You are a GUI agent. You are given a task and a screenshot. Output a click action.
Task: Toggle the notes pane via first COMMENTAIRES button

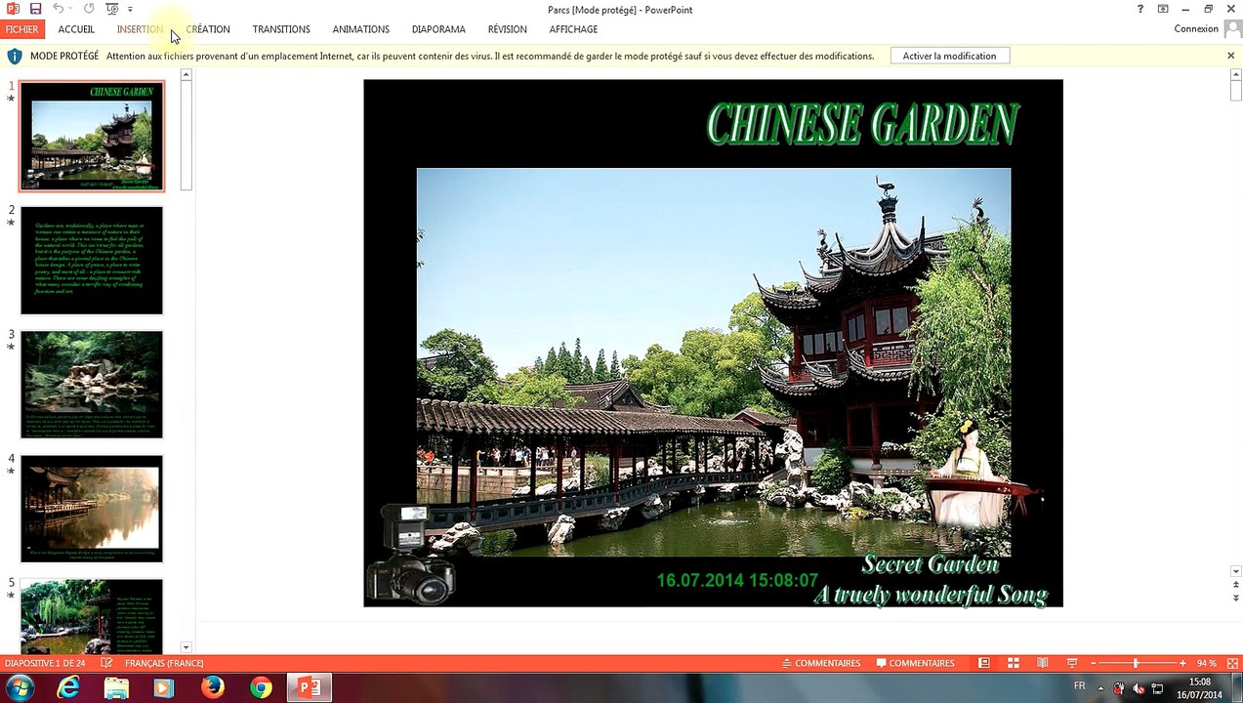coord(821,663)
